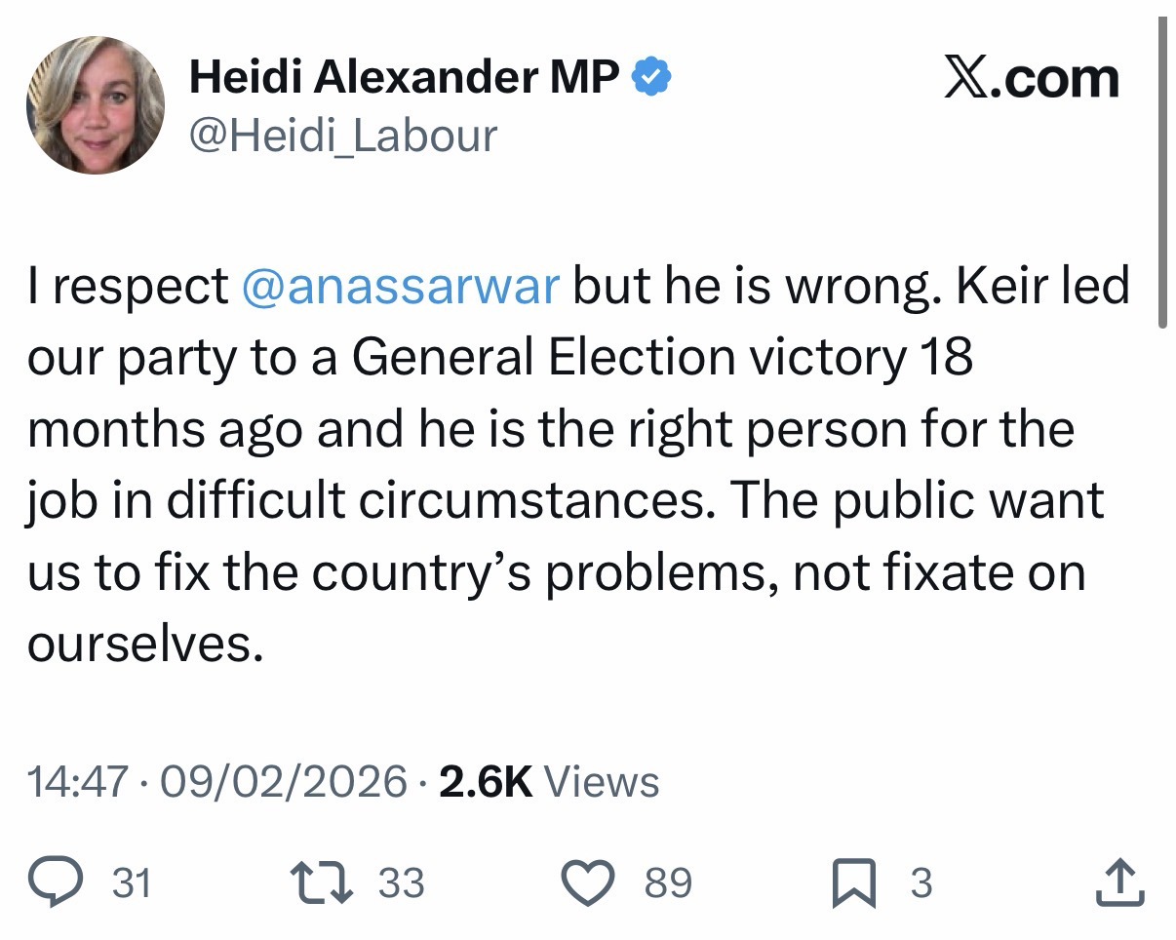1176x940 pixels.
Task: View the 2.6K Views analytics
Action: click(549, 781)
